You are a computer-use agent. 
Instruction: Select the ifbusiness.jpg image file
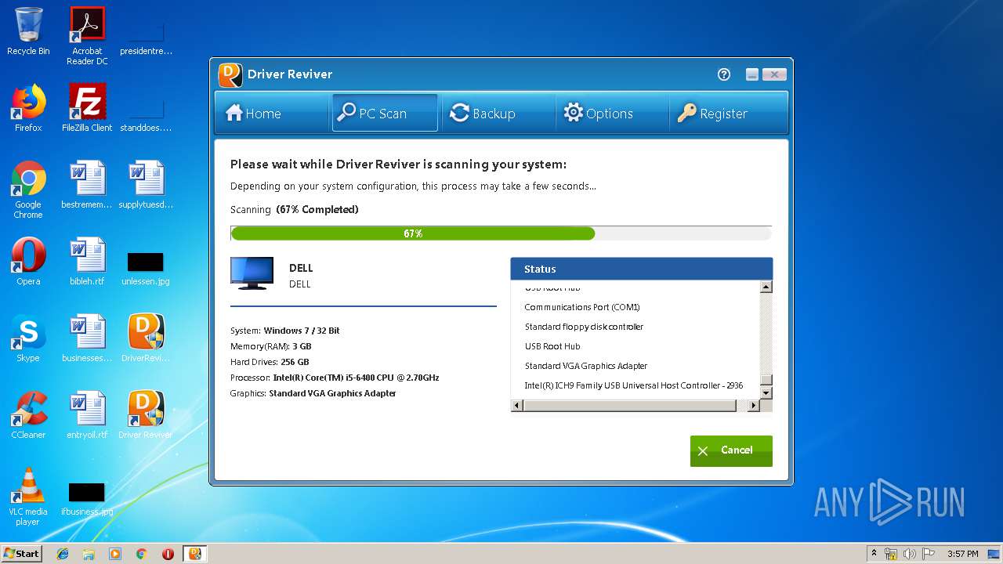click(87, 500)
